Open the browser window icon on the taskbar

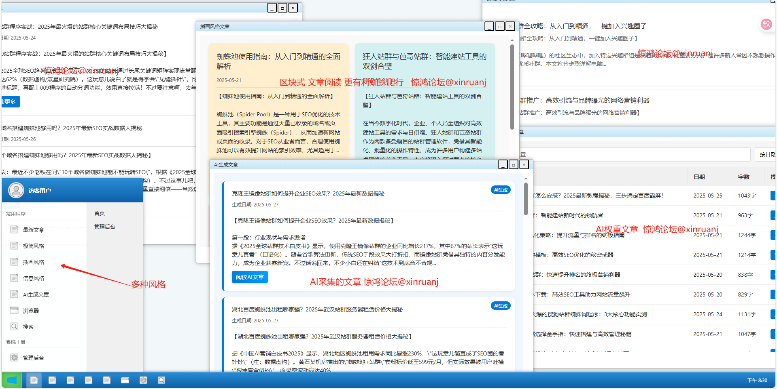pos(125,380)
